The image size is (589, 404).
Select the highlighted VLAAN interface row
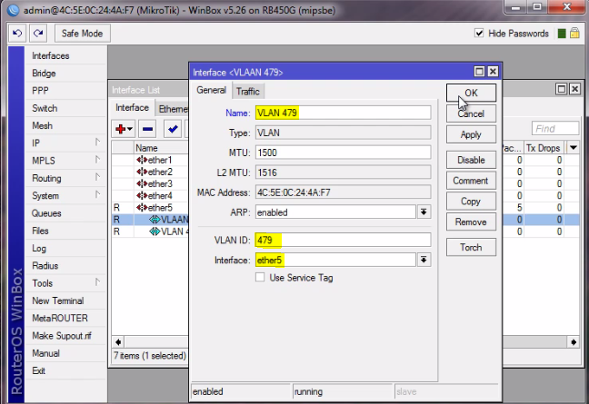click(150, 220)
